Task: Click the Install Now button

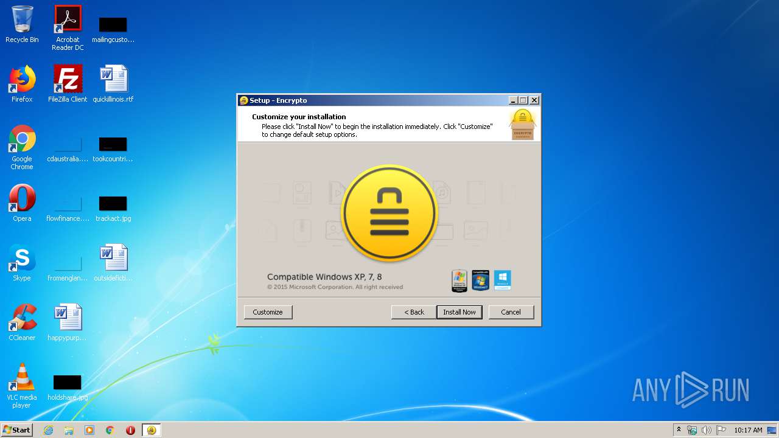Action: 459,312
